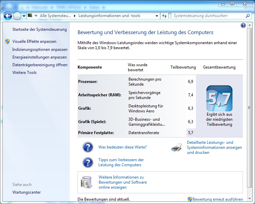Minimize the window

(x=223, y=4)
